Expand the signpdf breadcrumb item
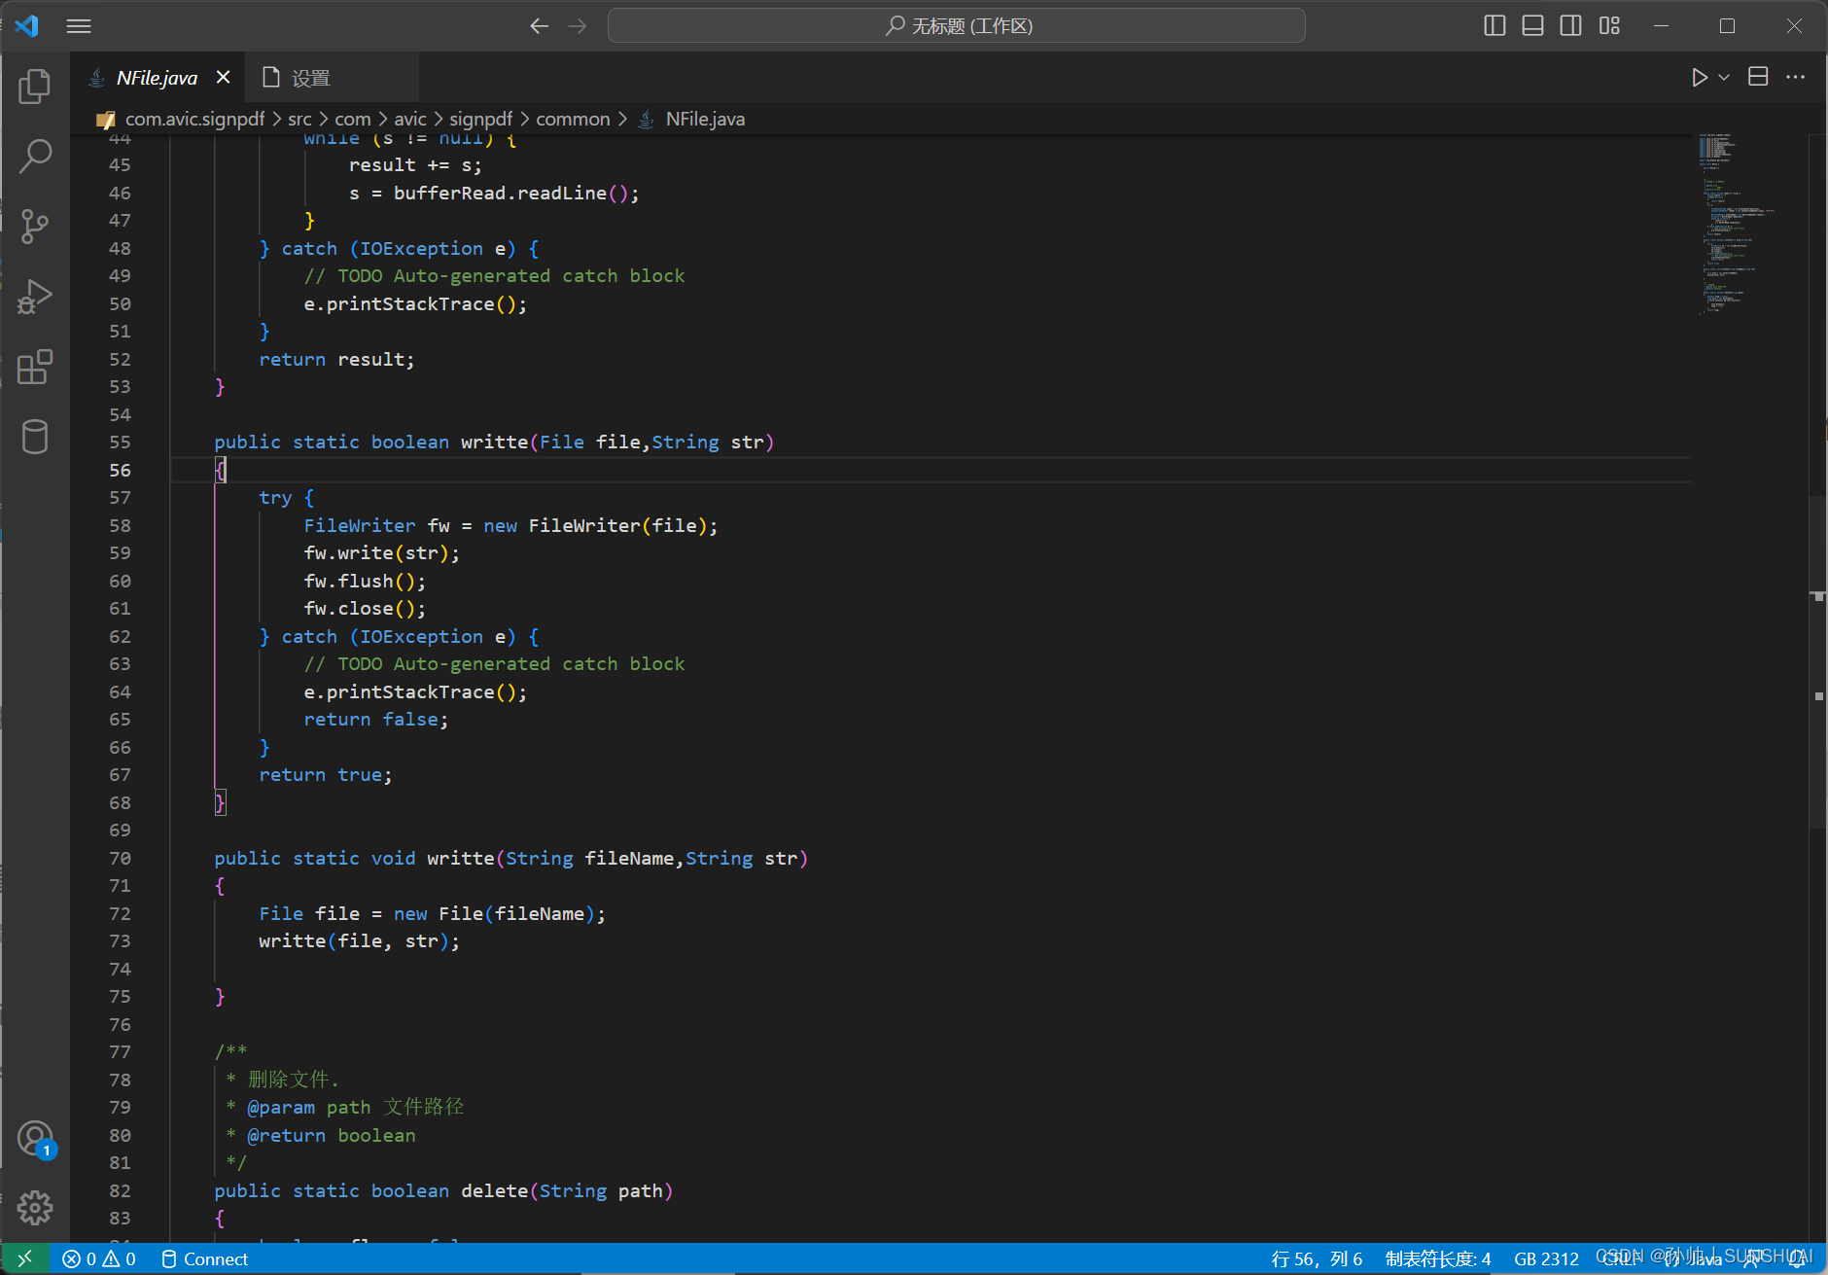The width and height of the screenshot is (1828, 1275). tap(480, 119)
